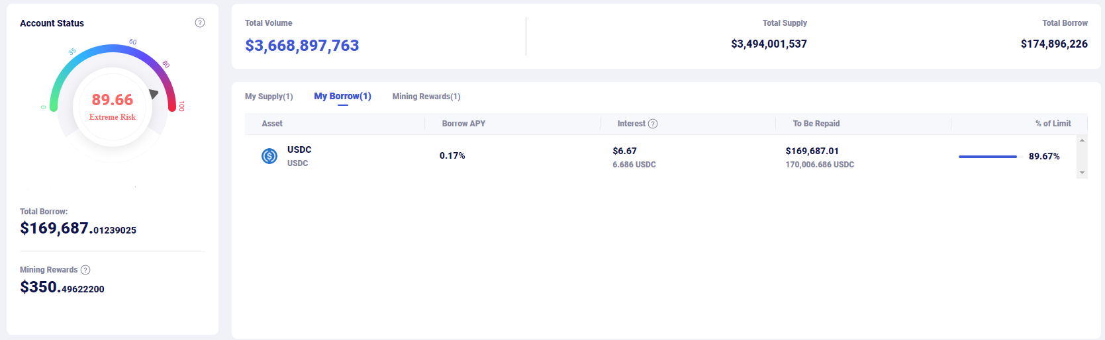Click the Total Volume amount $3,668,897,763
Screen dimensions: 1105x340
[x=302, y=46]
